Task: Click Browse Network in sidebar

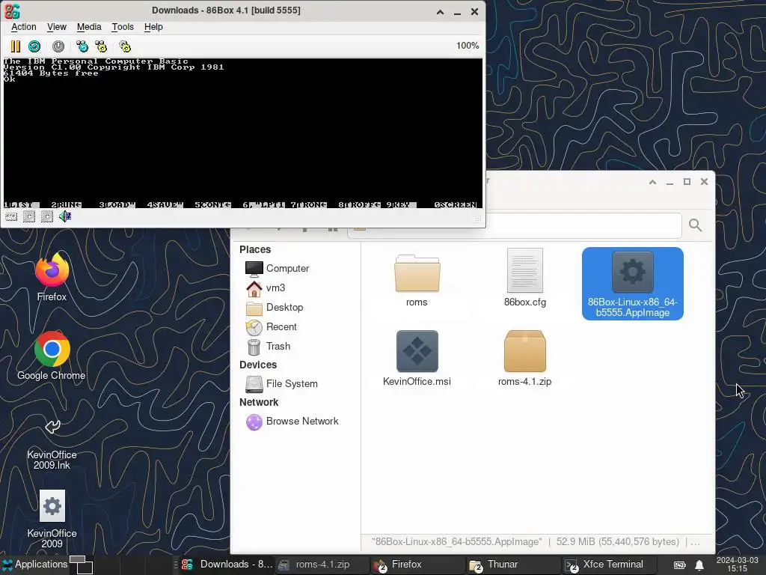Action: [292, 422]
